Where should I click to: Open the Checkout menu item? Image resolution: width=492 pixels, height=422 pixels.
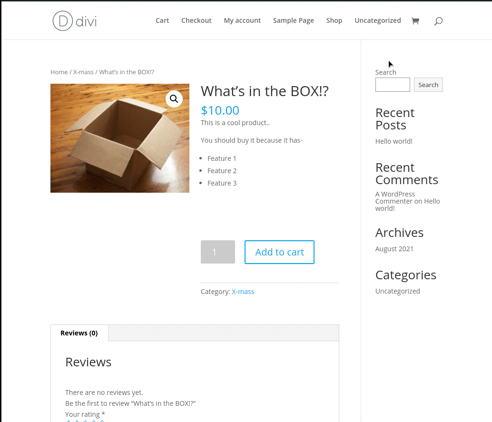click(x=196, y=20)
